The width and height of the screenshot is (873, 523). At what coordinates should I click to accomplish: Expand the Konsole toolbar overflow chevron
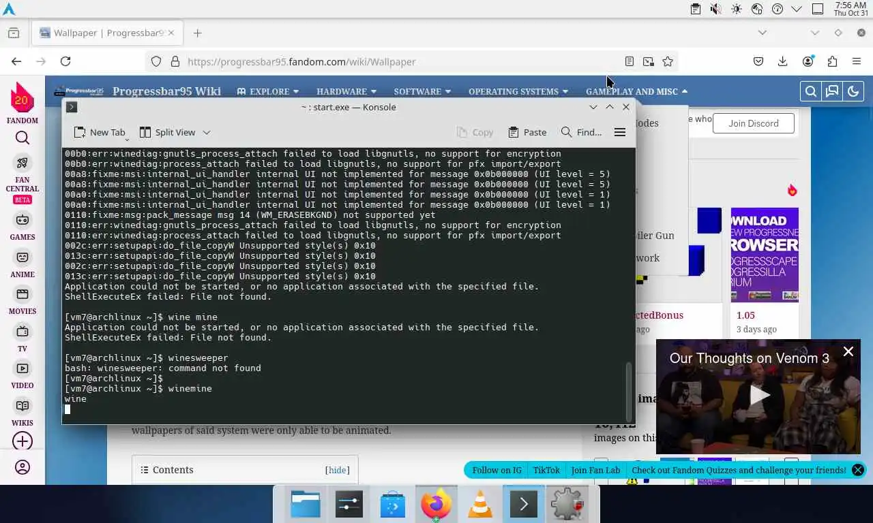207,132
